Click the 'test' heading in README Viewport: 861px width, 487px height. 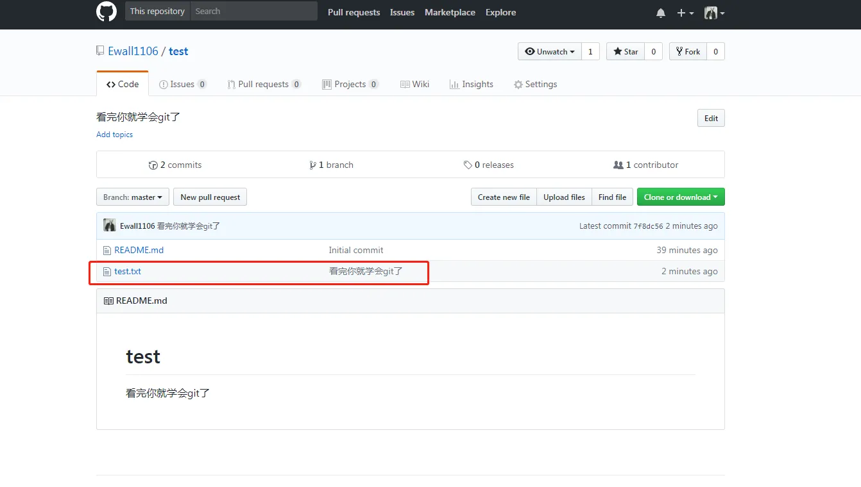[x=143, y=356]
